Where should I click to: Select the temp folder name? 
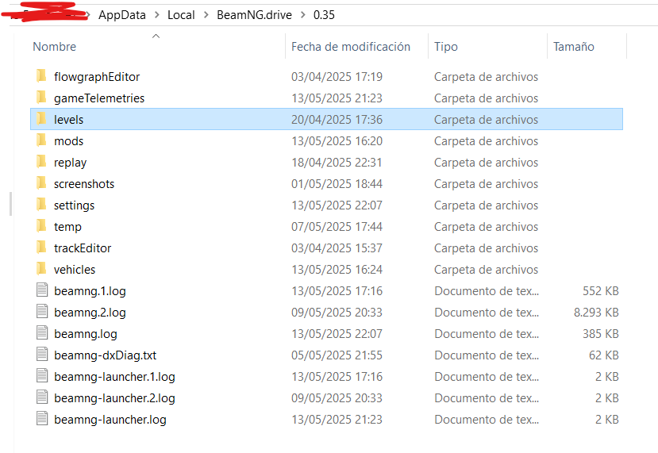(67, 227)
